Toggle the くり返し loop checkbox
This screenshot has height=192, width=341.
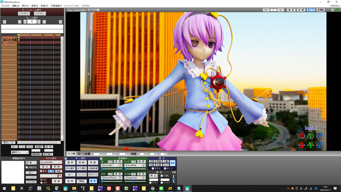161,176
